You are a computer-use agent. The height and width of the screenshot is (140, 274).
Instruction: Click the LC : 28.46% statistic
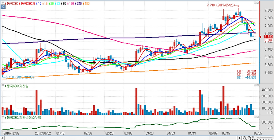click(247, 74)
